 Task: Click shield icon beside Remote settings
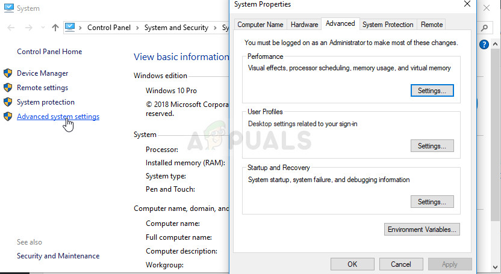click(x=8, y=87)
